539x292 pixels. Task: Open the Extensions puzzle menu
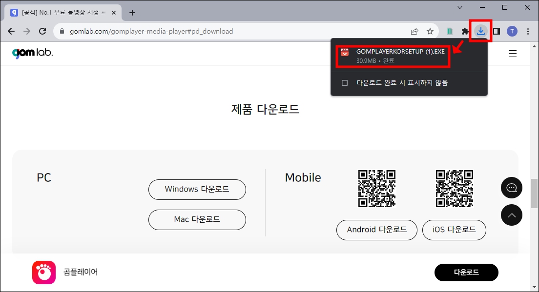coord(465,31)
